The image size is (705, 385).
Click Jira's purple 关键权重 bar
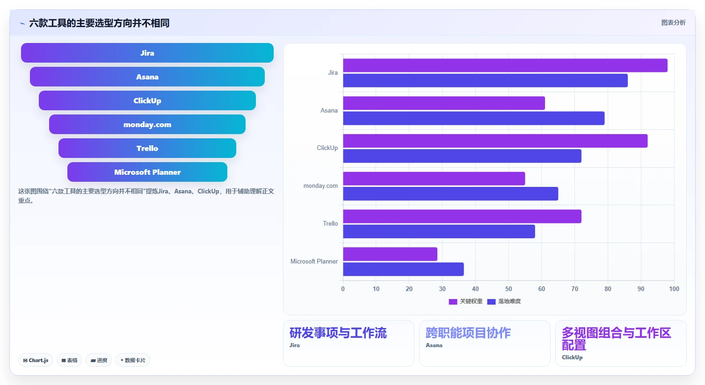point(505,65)
